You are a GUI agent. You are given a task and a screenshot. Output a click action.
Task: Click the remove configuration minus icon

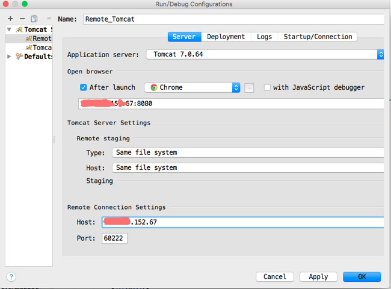pos(22,19)
